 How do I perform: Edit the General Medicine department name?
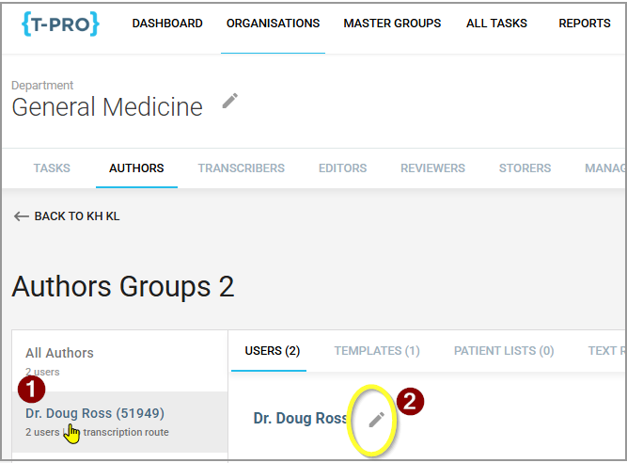[230, 101]
